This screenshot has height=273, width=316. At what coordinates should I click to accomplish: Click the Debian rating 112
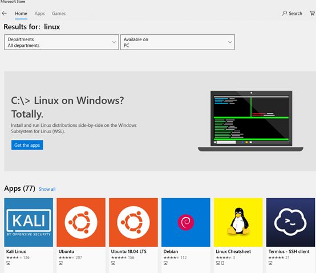pos(175,258)
